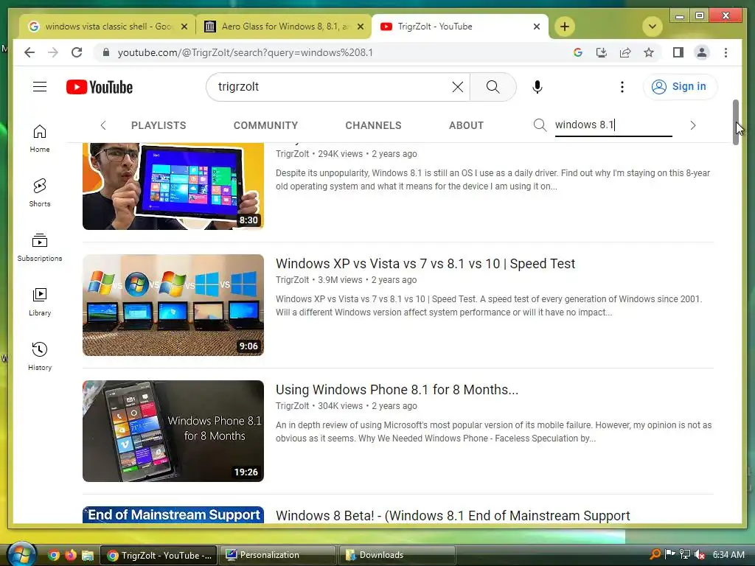Close the Aero Glass browser tab
The height and width of the screenshot is (566, 755).
coord(360,27)
